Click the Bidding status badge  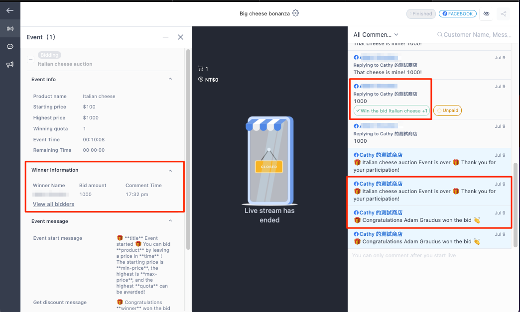click(49, 55)
